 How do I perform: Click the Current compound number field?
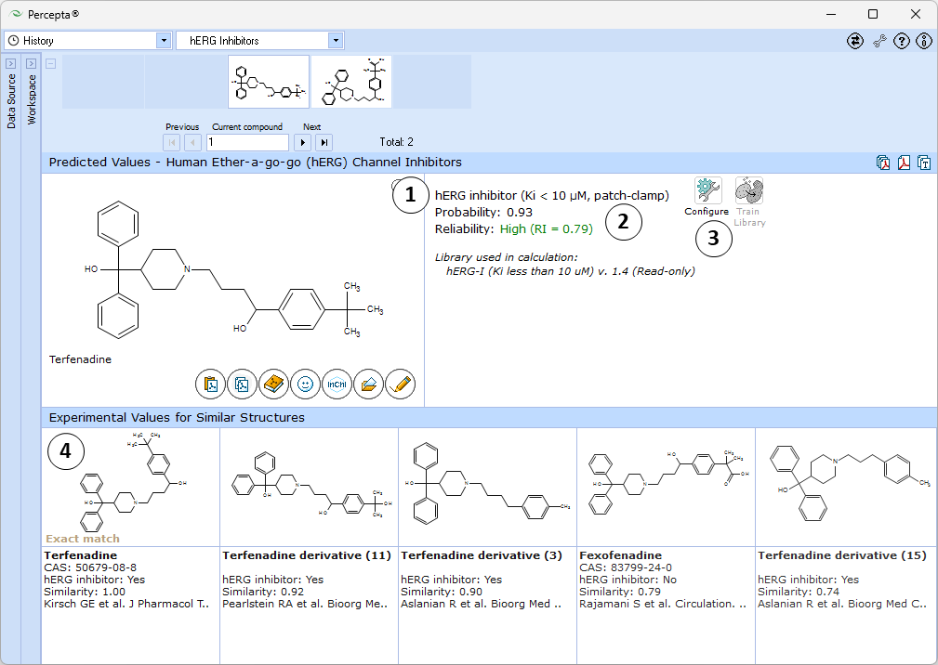point(247,142)
